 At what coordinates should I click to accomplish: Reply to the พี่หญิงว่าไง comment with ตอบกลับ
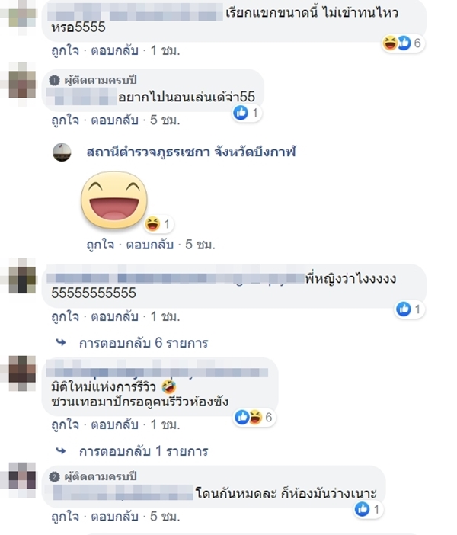114,316
